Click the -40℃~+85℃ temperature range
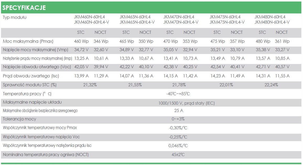 pyautogui.click(x=178, y=94)
